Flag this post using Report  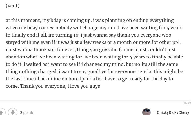(x=188, y=103)
